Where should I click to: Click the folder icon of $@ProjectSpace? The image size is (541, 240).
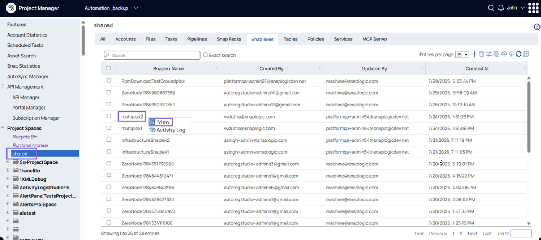(x=16, y=162)
